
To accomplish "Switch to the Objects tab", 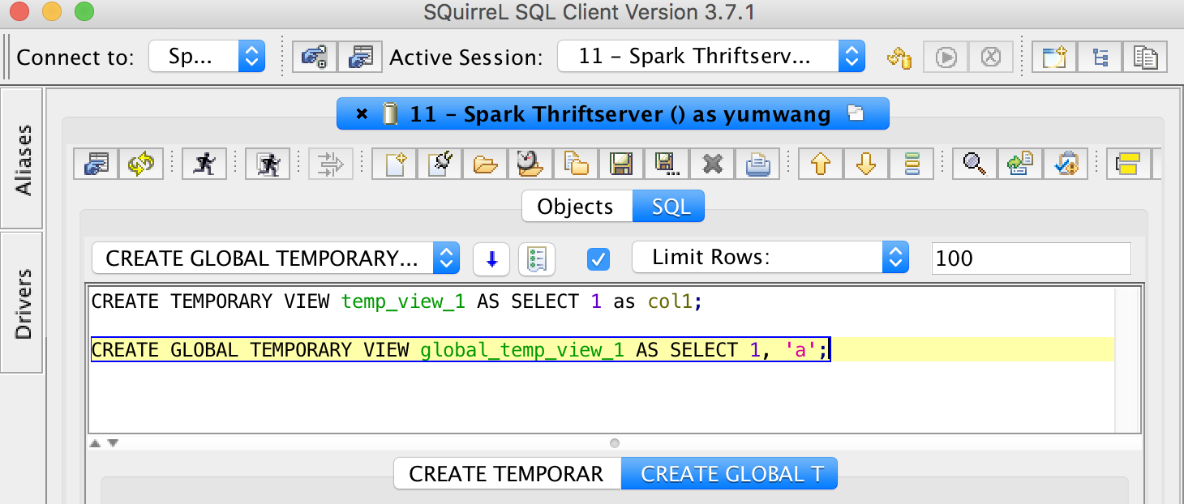I will (576, 207).
